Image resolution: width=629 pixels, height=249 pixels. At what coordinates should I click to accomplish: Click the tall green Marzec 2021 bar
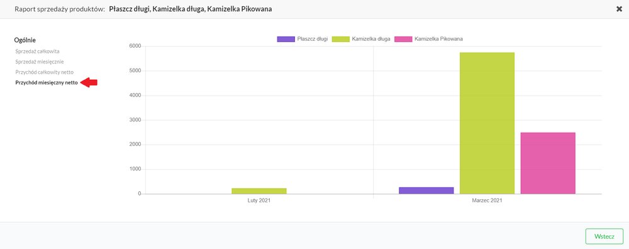tap(487, 123)
